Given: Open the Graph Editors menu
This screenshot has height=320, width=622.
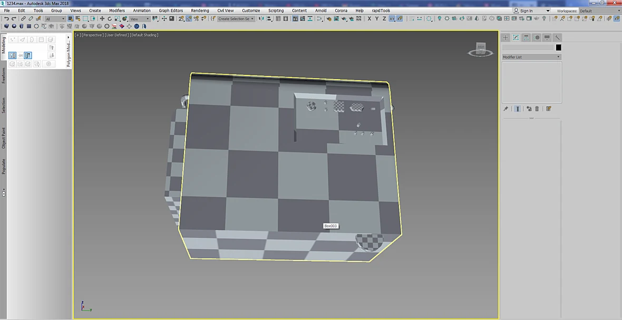Looking at the screenshot, I should click(x=171, y=11).
